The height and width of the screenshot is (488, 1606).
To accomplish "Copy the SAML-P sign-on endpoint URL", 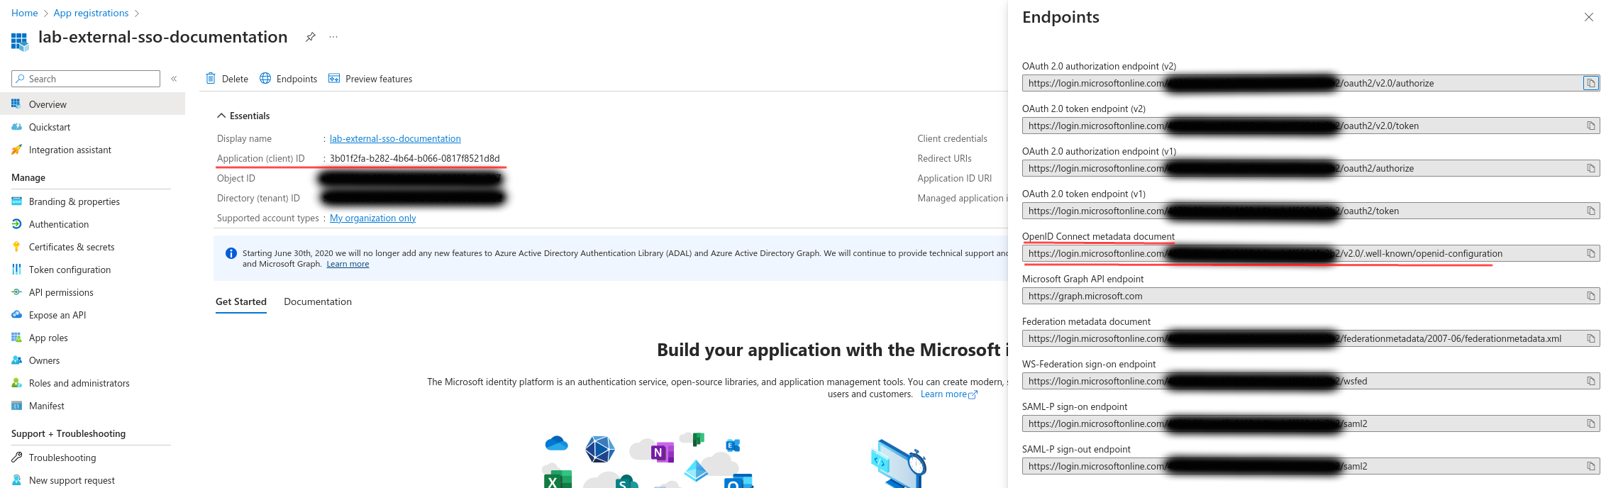I will click(x=1591, y=423).
